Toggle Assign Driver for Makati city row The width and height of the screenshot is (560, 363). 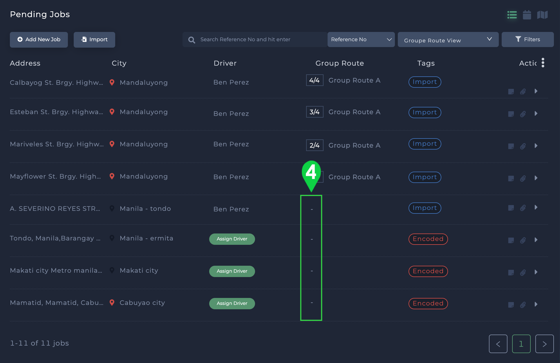click(232, 271)
